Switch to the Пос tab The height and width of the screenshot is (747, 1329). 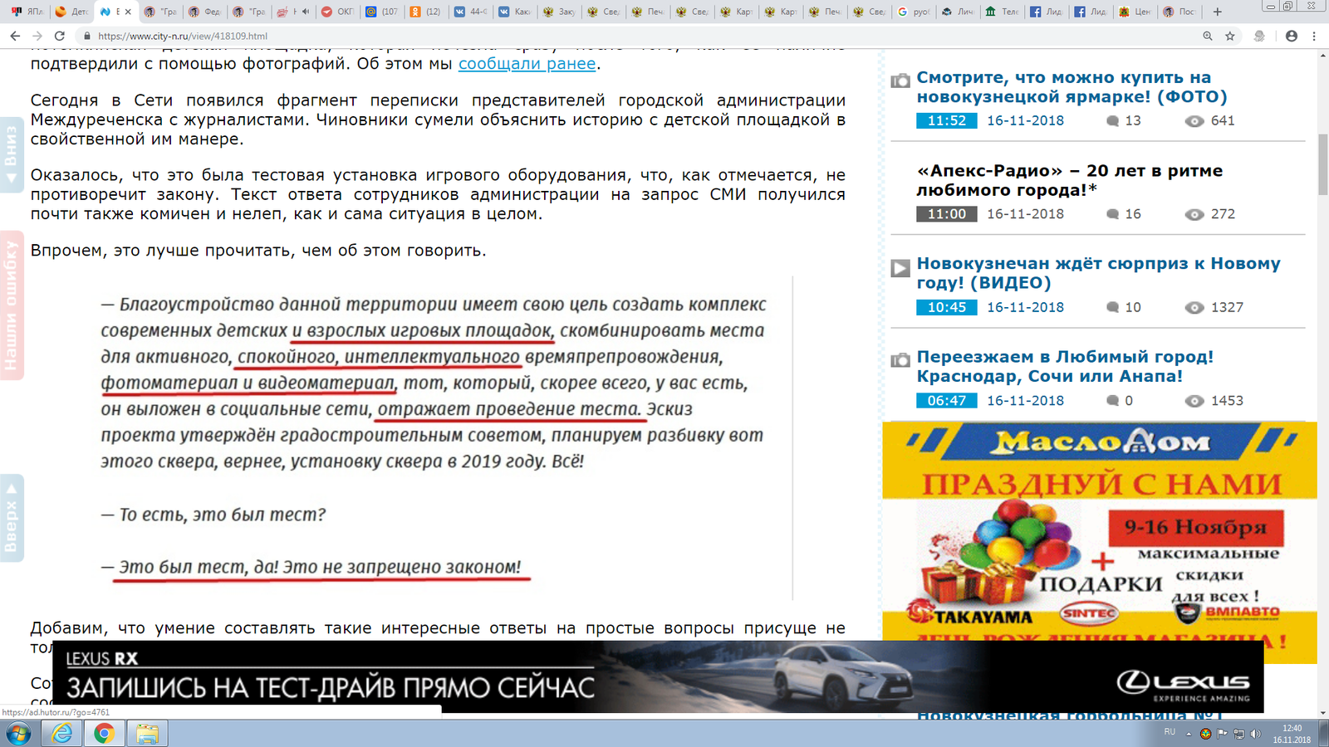[1179, 12]
